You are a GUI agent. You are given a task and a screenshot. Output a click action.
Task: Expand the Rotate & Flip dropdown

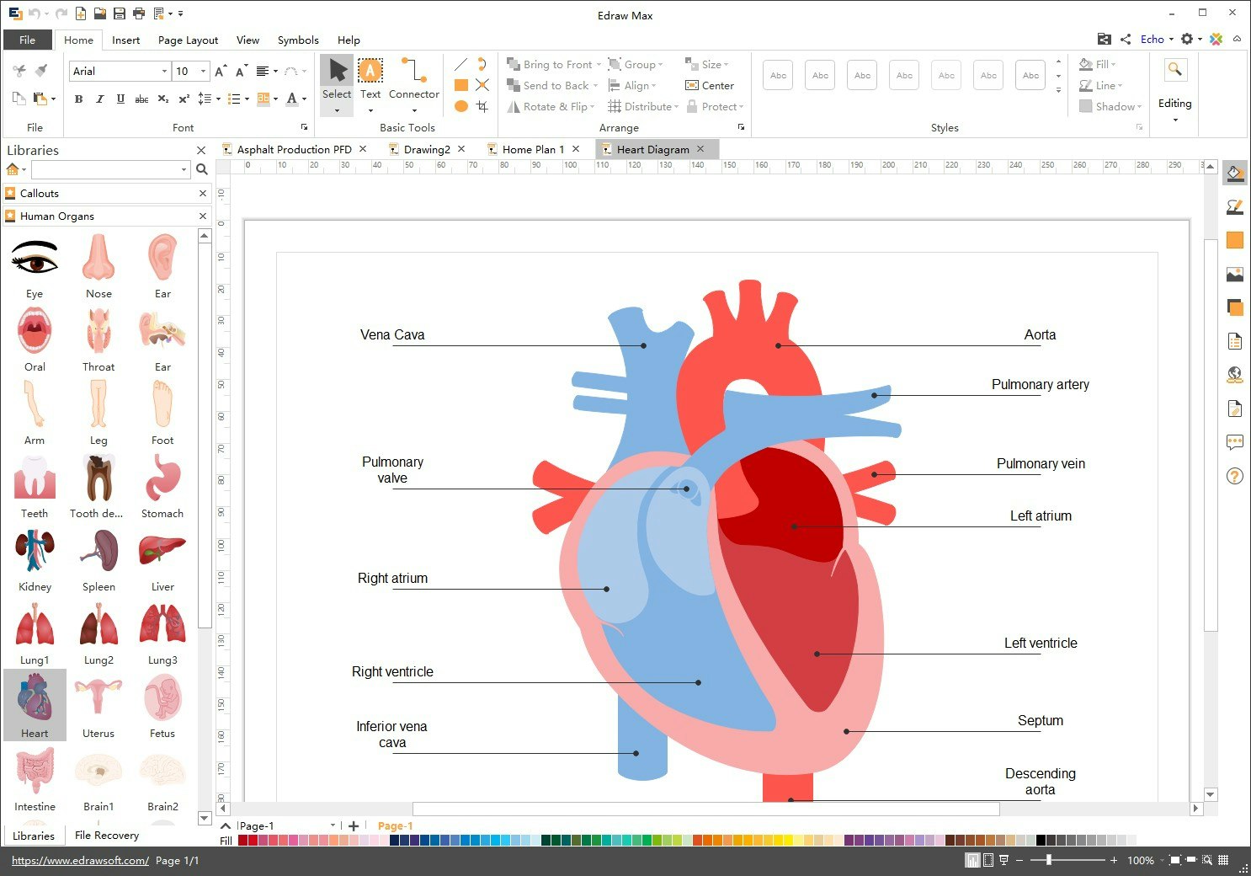(593, 107)
